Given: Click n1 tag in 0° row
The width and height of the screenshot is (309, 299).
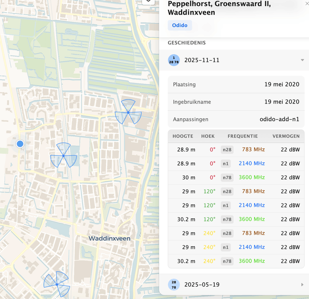Looking at the screenshot, I should click(226, 163).
